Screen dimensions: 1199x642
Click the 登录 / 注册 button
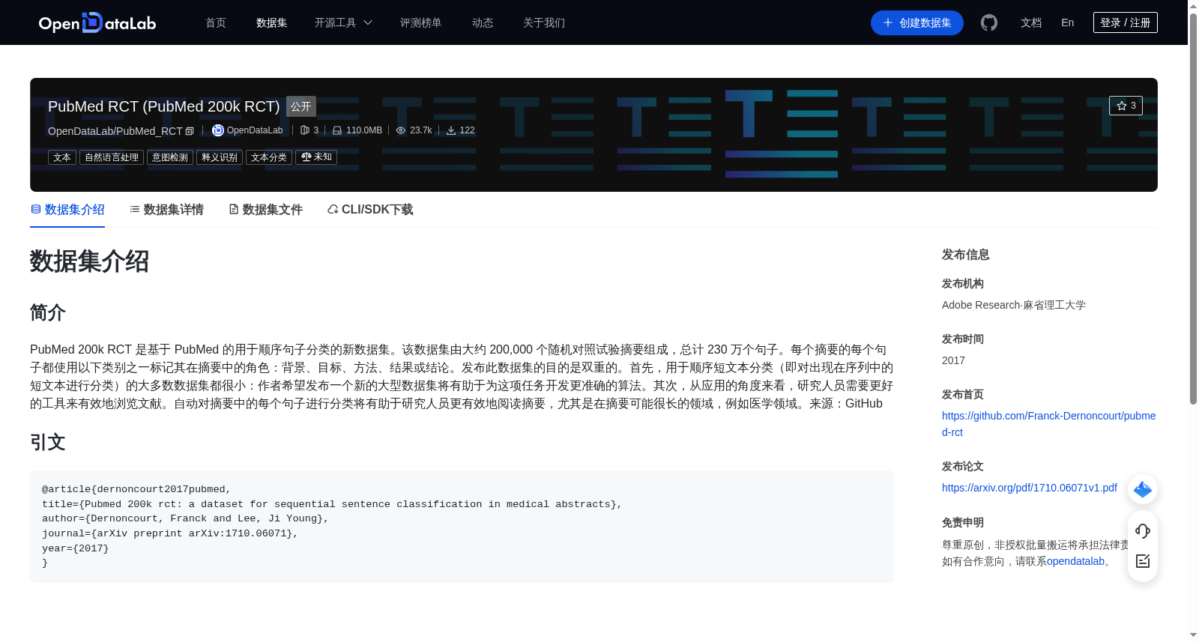point(1126,22)
